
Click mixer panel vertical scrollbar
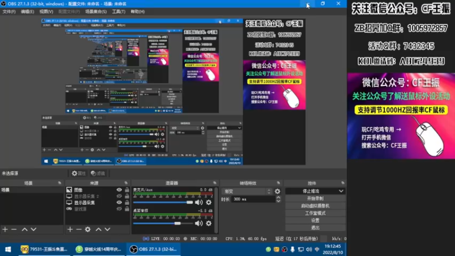click(x=216, y=209)
